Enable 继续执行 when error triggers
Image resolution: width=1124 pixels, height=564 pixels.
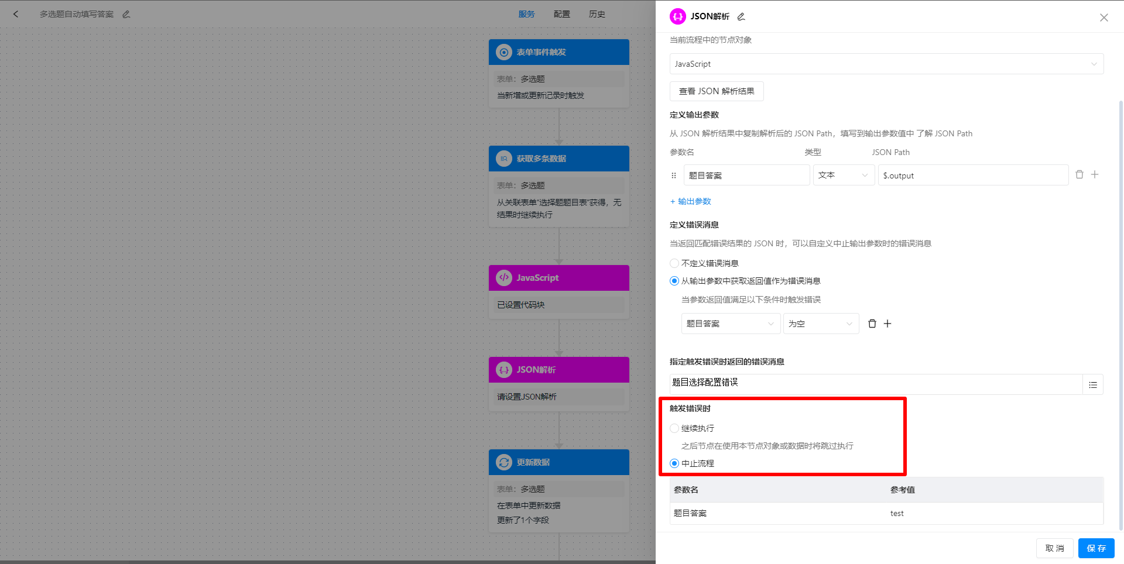(674, 428)
